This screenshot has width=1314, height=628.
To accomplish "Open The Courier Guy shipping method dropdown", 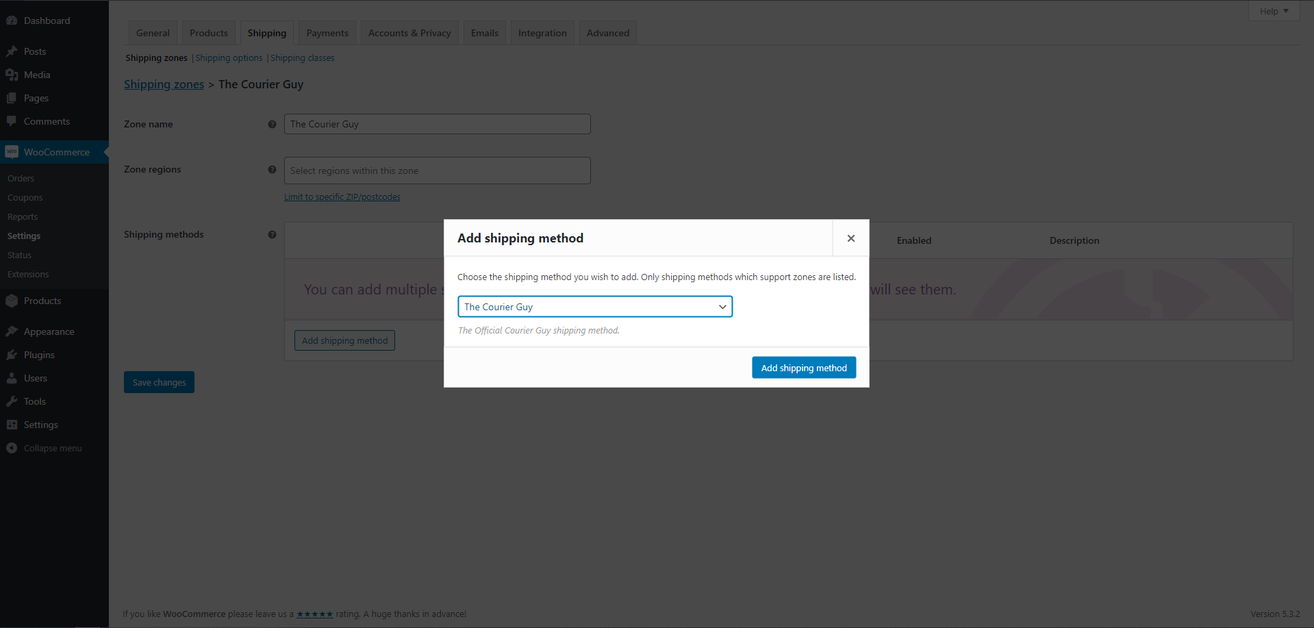I will [595, 307].
